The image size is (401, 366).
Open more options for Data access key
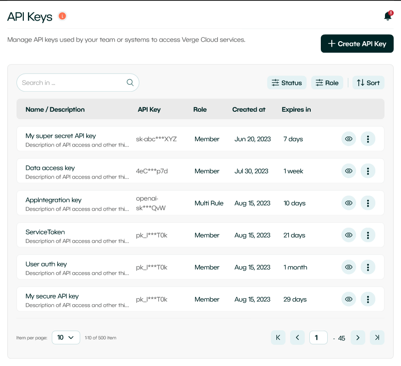tap(368, 171)
